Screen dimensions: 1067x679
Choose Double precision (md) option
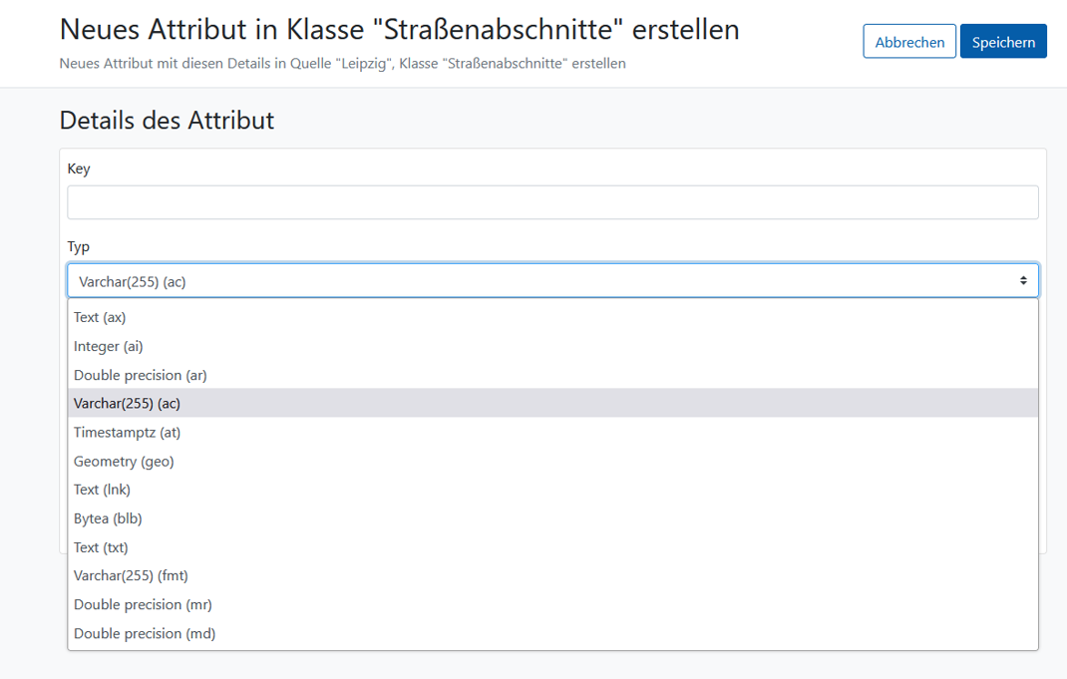tap(552, 633)
